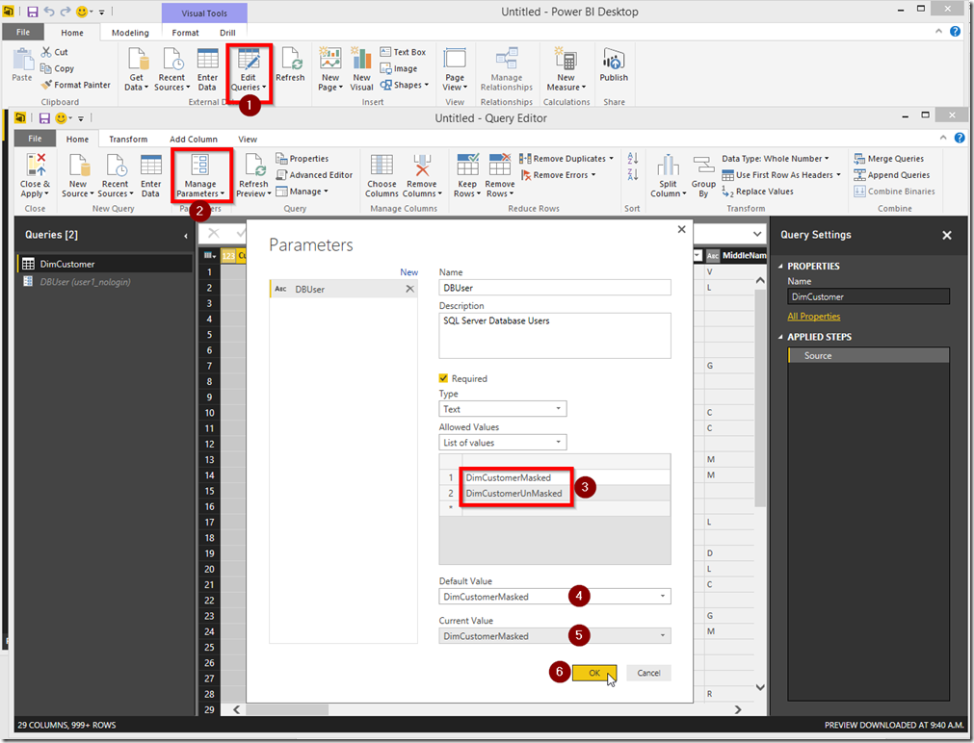The height and width of the screenshot is (743, 974).
Task: Click New link in Parameters dialog
Action: [x=408, y=271]
